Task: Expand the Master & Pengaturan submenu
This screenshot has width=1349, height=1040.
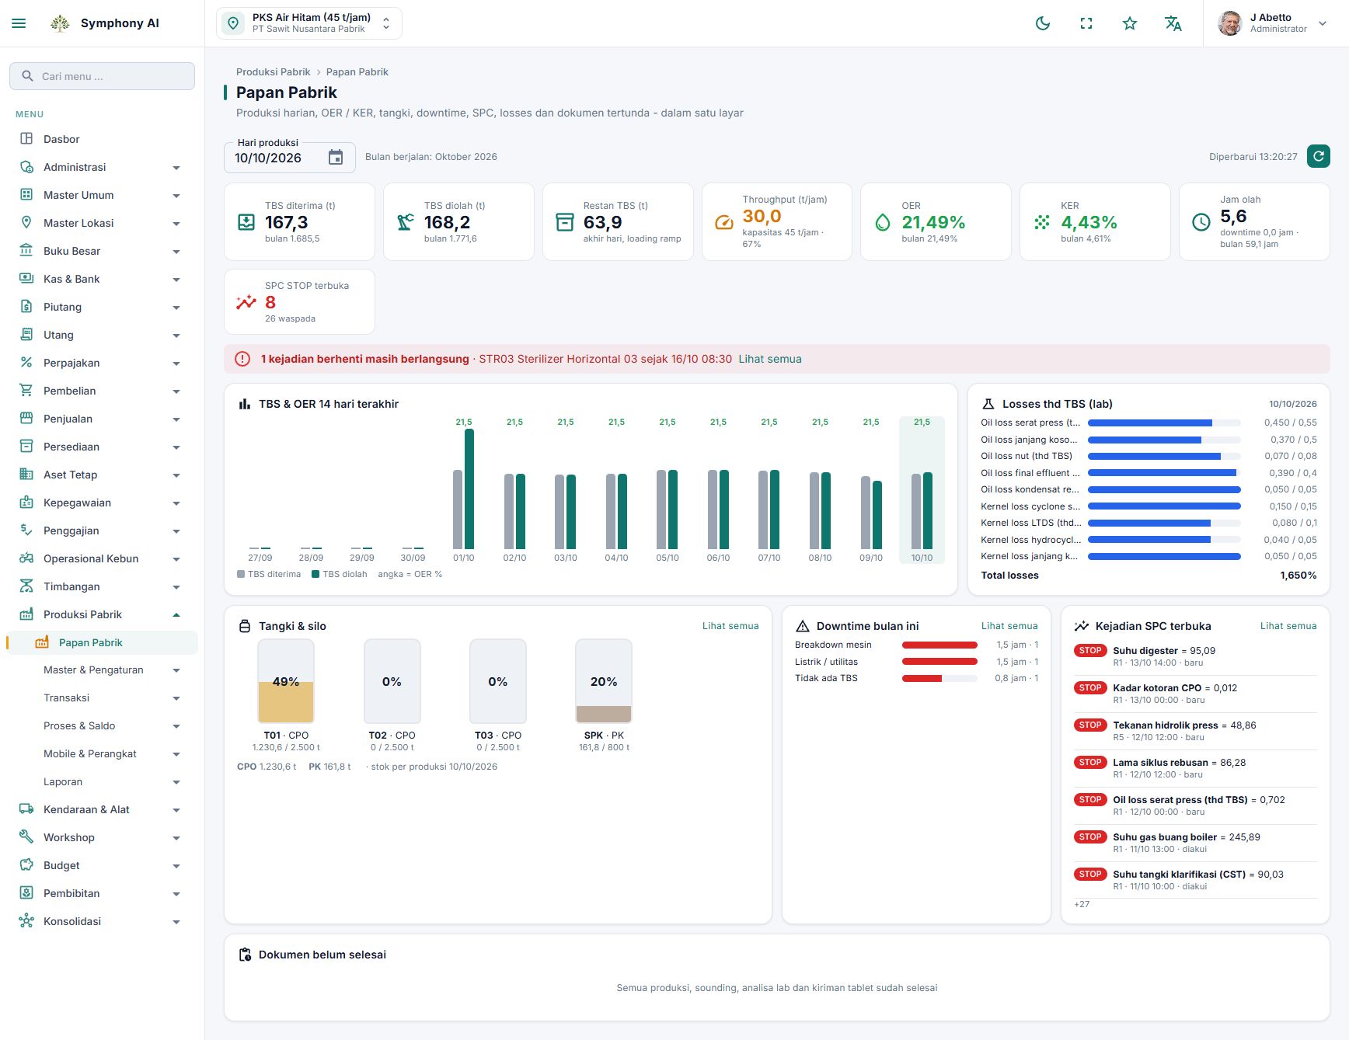Action: click(102, 670)
